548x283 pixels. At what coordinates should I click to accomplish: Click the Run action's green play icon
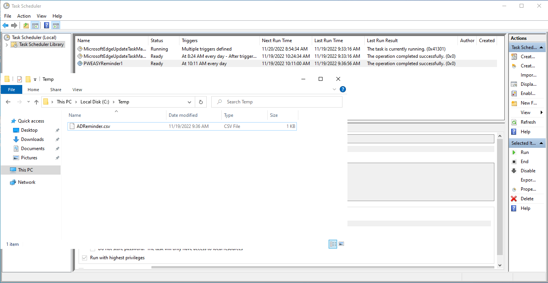514,152
